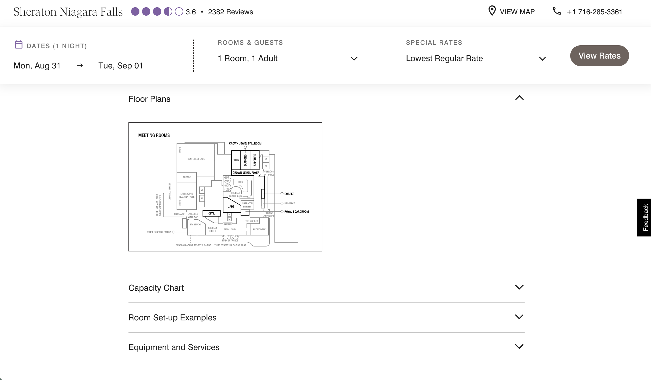
Task: Open the calendar icon beside Dates
Action: click(x=19, y=45)
